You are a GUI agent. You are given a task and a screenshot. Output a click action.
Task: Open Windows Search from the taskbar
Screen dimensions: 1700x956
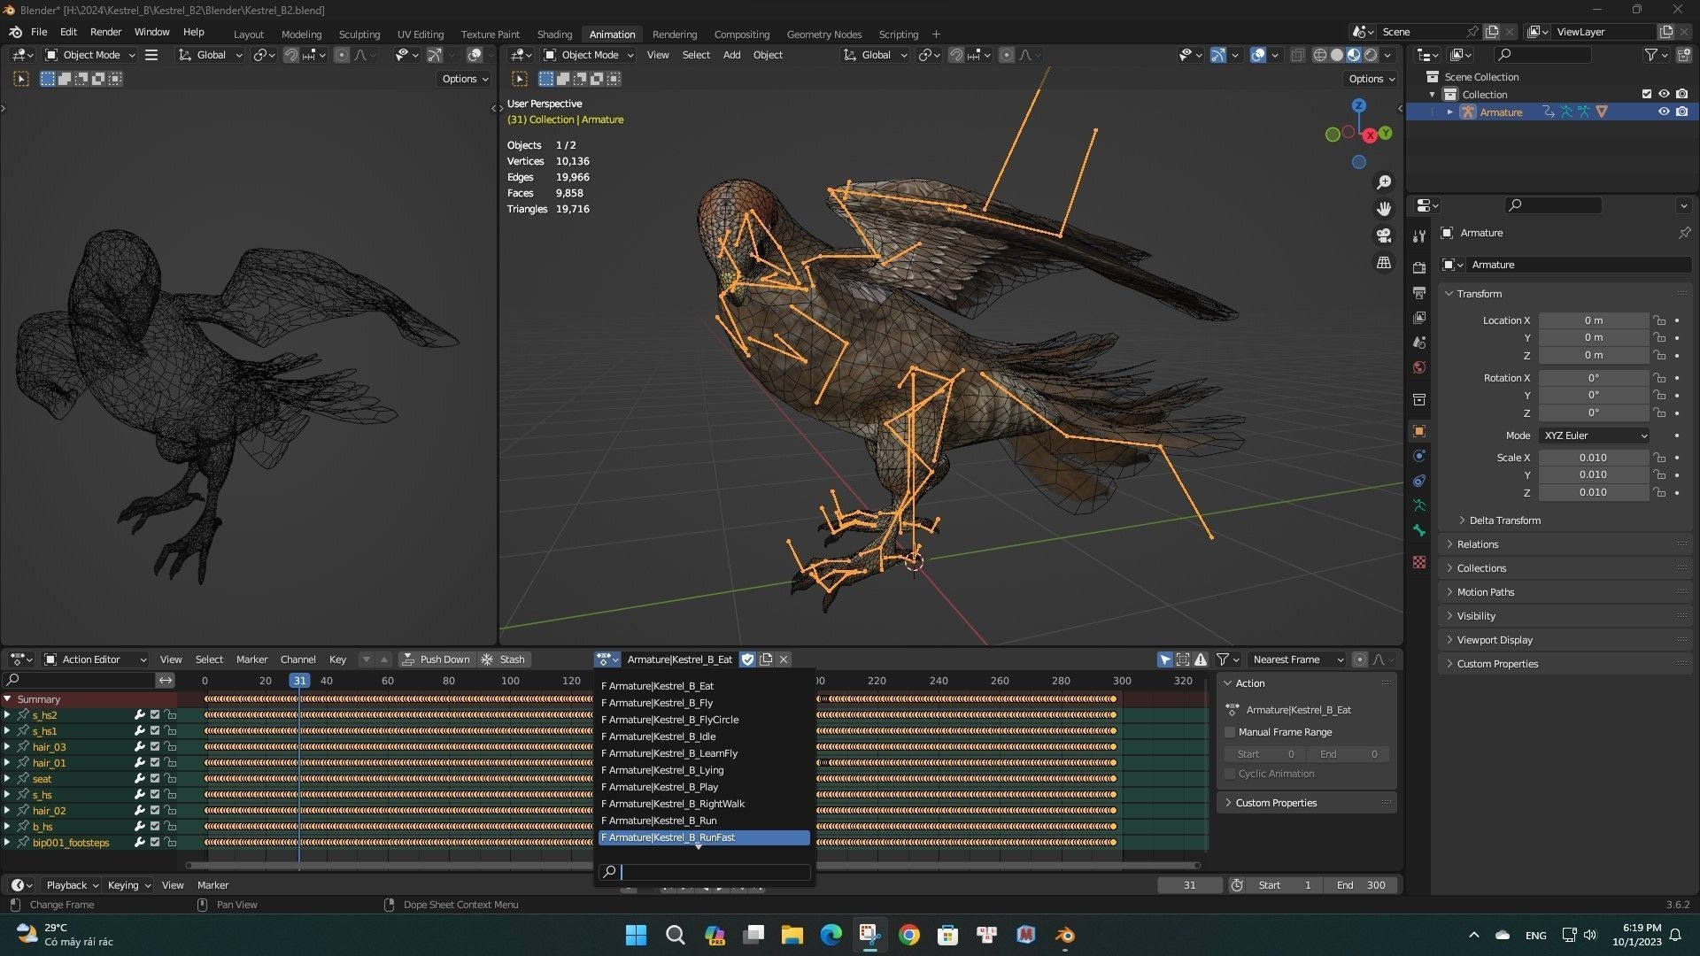(x=675, y=935)
